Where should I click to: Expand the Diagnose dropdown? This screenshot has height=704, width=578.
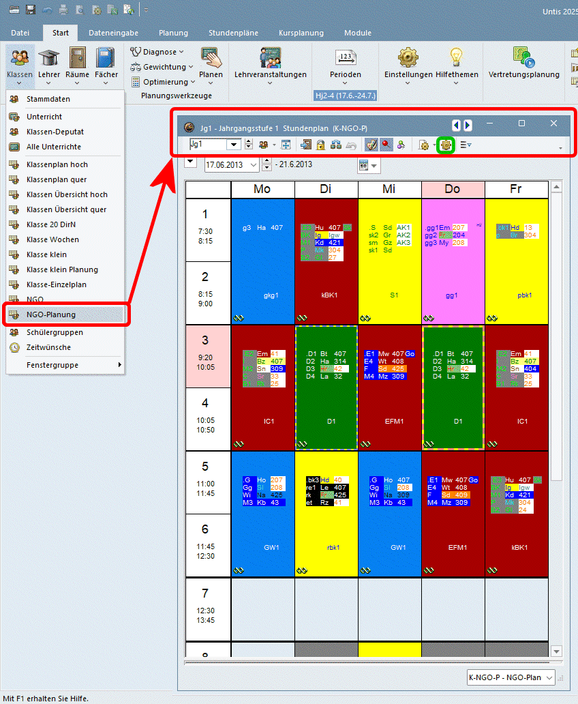point(158,52)
